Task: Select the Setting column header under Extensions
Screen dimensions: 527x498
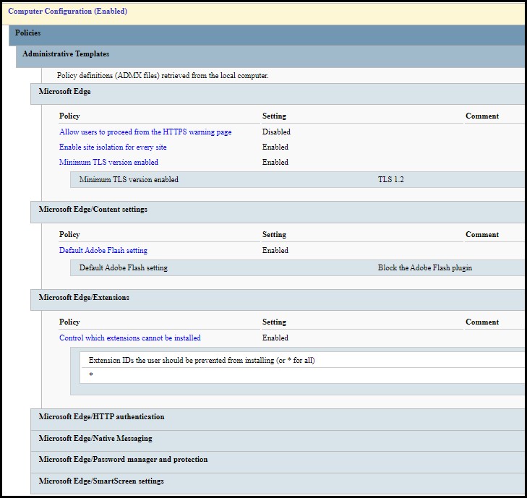Action: point(274,322)
